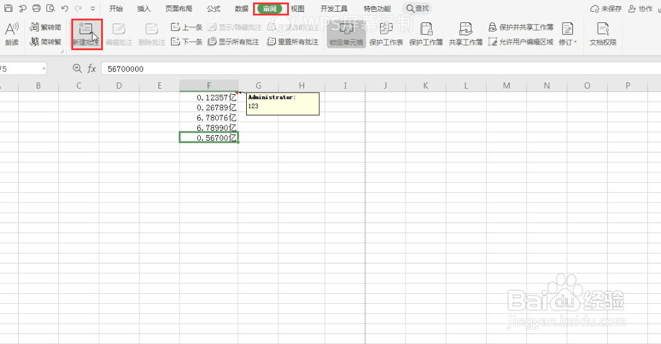Toggle the 锁定单元格 lock cell button

(346, 33)
